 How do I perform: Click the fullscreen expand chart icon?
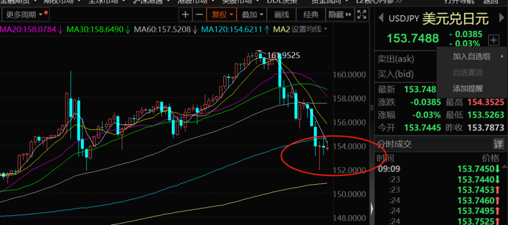[x=363, y=16]
